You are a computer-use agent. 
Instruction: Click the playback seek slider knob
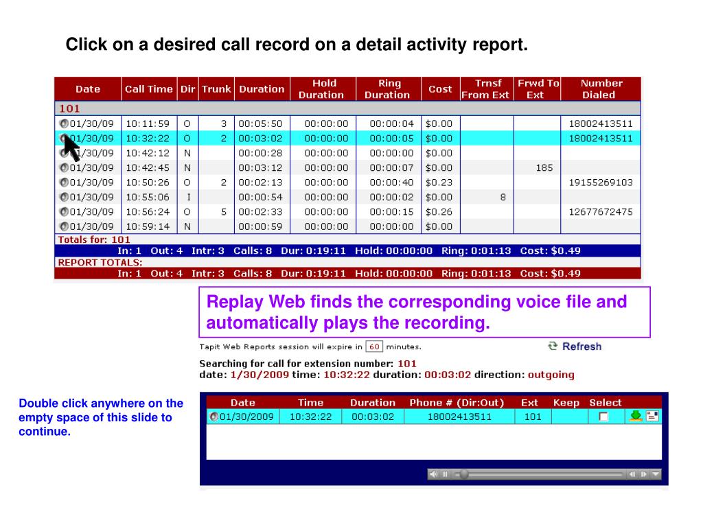464,474
